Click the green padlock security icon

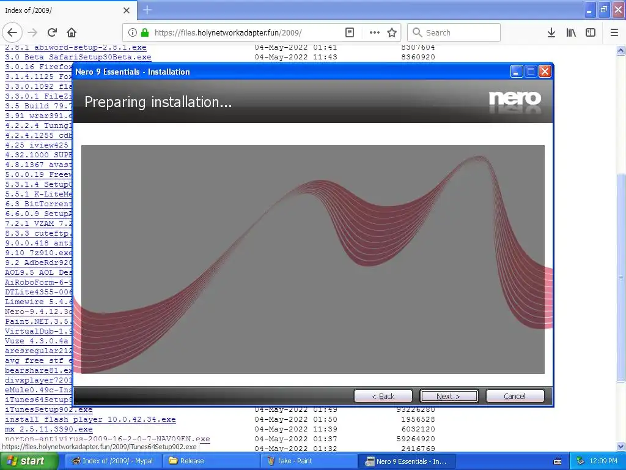click(145, 32)
